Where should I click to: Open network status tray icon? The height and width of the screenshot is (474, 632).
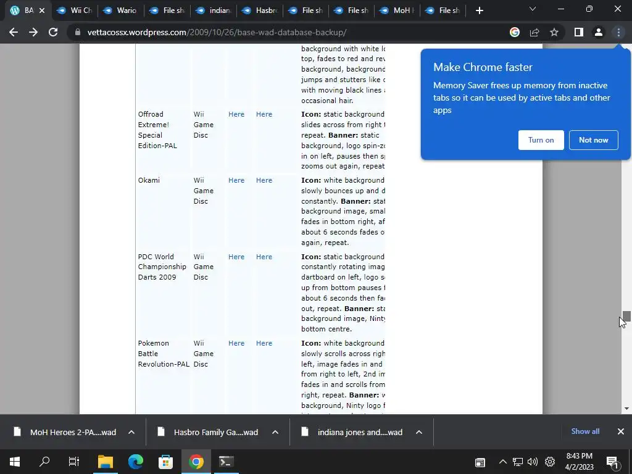point(518,462)
